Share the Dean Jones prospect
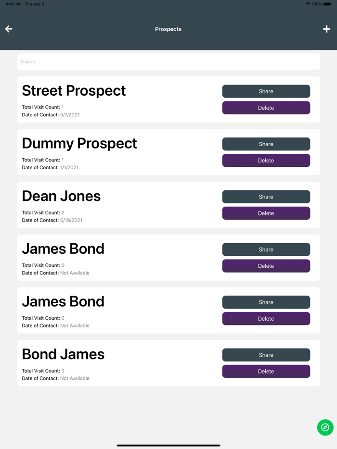This screenshot has height=449, width=337. tap(266, 197)
